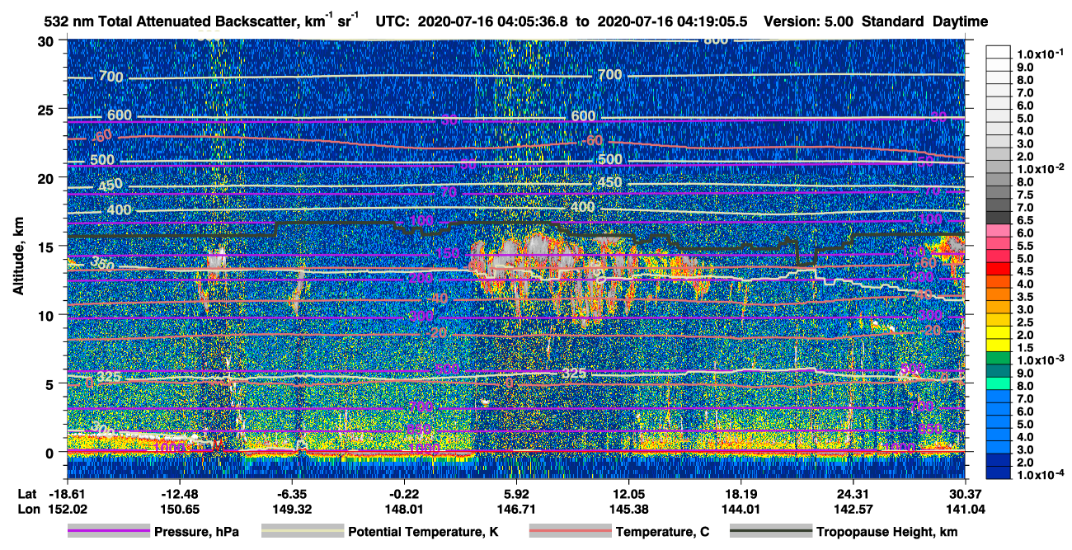The width and height of the screenshot is (1072, 550).
Task: Click the longitude value '142.57'
Action: pos(853,509)
